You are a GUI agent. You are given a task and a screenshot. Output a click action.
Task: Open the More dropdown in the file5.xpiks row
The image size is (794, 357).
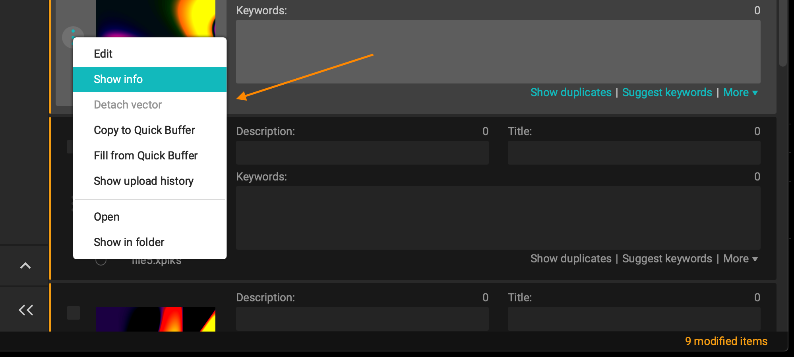(740, 259)
